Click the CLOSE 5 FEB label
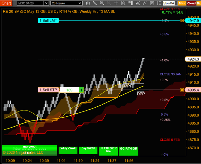The image size is (201, 164). point(170,140)
